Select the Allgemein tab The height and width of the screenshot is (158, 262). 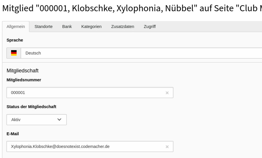click(16, 27)
